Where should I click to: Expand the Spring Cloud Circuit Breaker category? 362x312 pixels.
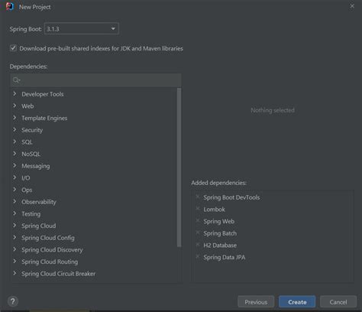click(15, 274)
